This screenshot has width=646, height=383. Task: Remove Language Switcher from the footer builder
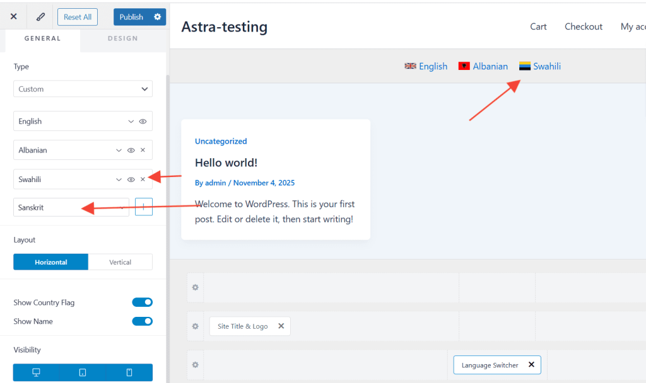(531, 365)
